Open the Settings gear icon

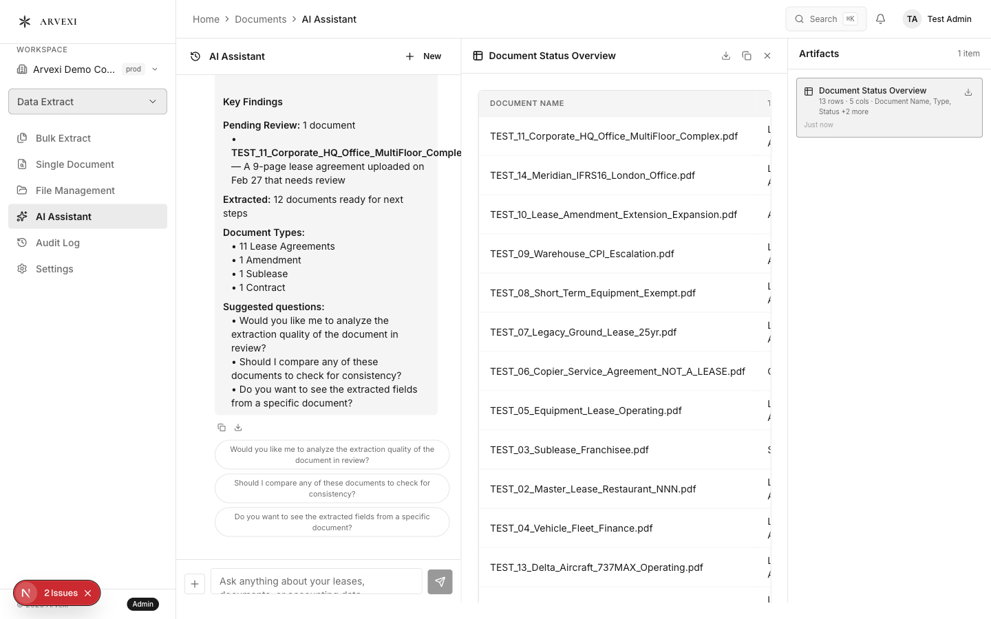pyautogui.click(x=21, y=269)
